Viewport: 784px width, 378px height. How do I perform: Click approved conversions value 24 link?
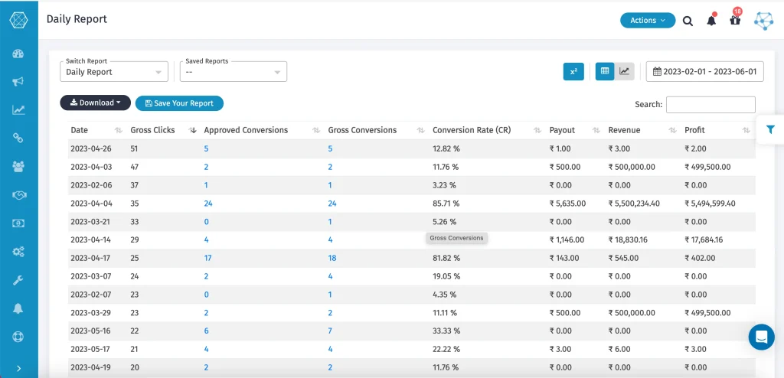coord(208,204)
